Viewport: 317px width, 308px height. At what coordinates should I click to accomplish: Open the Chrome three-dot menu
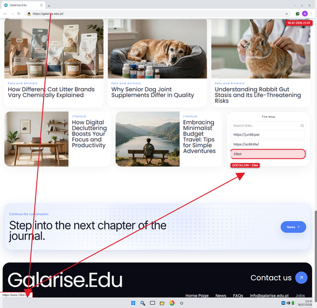pyautogui.click(x=311, y=14)
